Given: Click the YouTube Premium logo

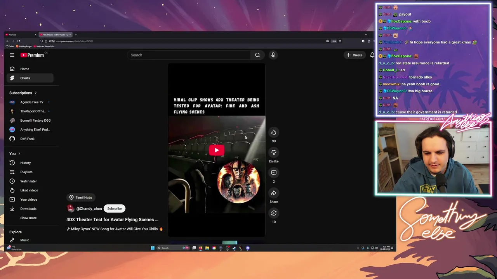Looking at the screenshot, I should (x=32, y=55).
